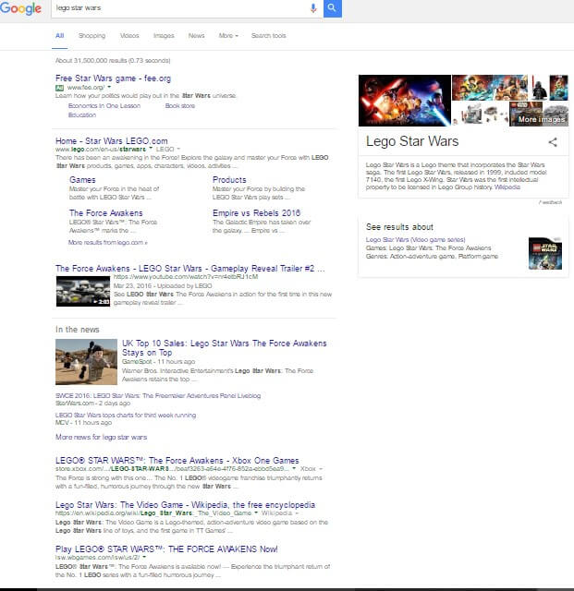Open LEGO STAR WARS Xbox One Games result
The image size is (574, 591).
click(x=177, y=460)
